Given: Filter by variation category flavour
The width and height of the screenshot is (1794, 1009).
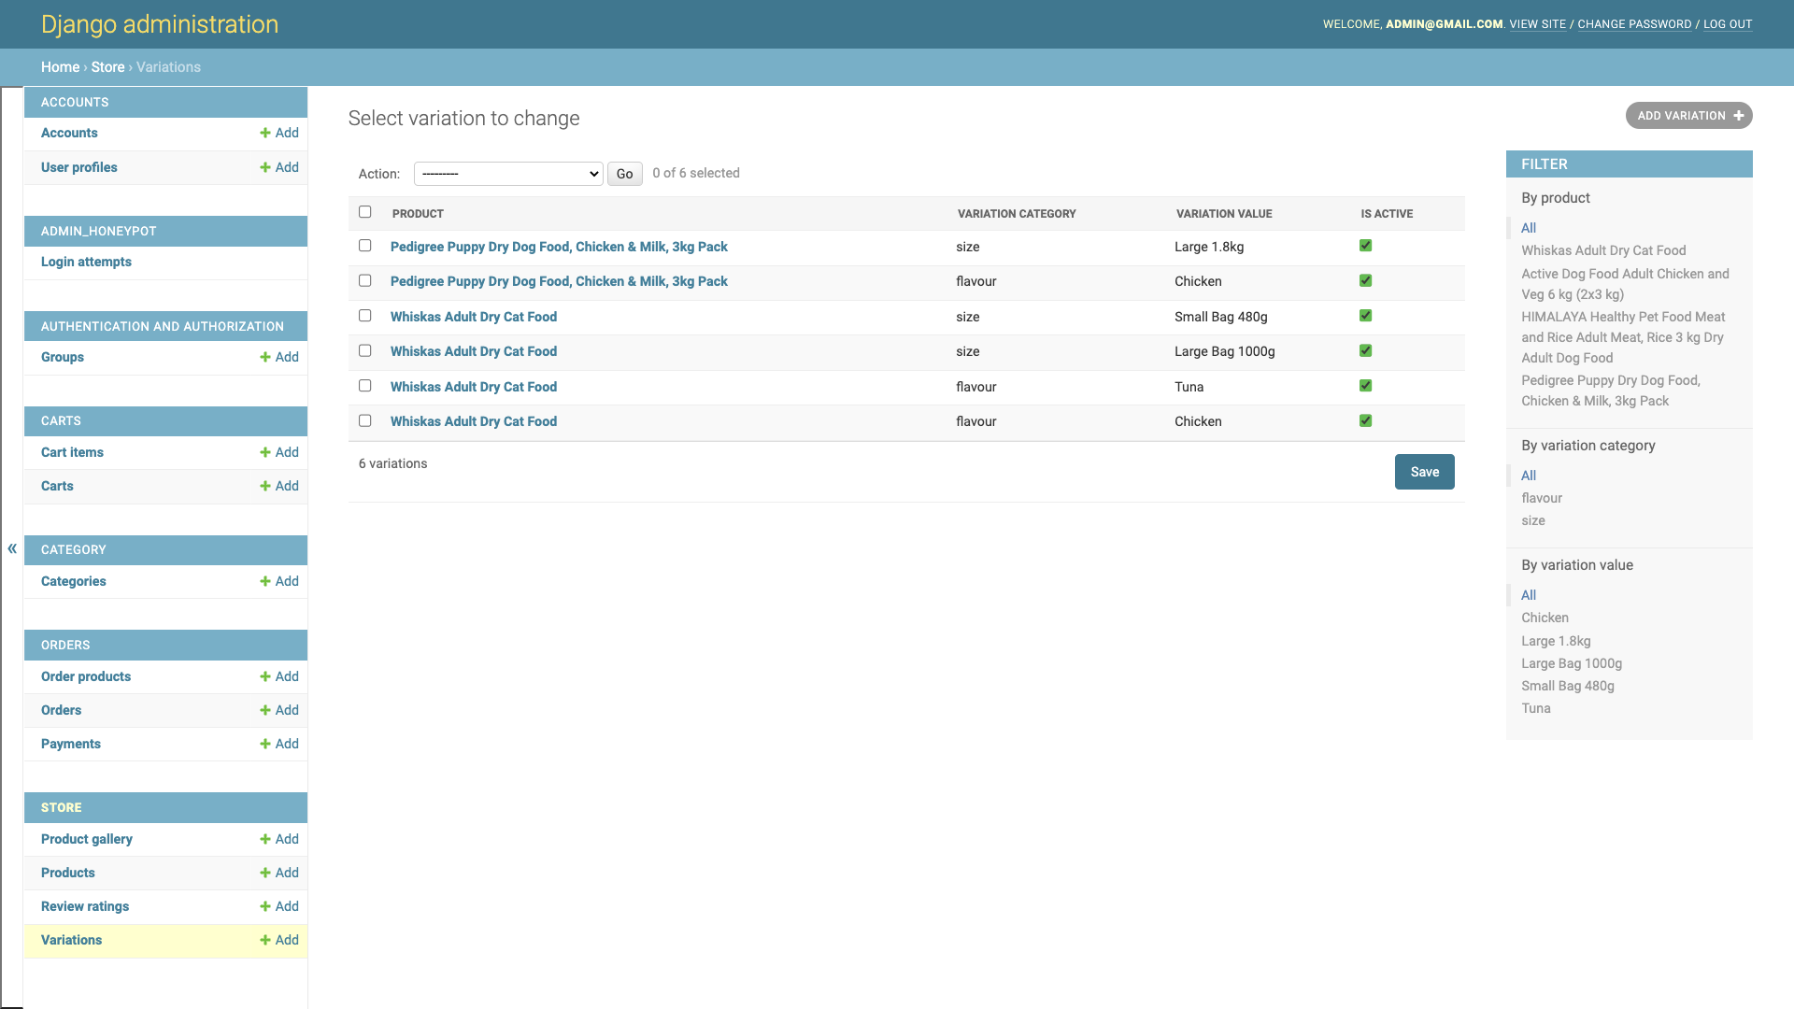Looking at the screenshot, I should pos(1542,499).
